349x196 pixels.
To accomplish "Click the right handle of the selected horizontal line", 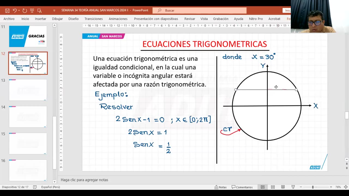I will pos(296,90).
